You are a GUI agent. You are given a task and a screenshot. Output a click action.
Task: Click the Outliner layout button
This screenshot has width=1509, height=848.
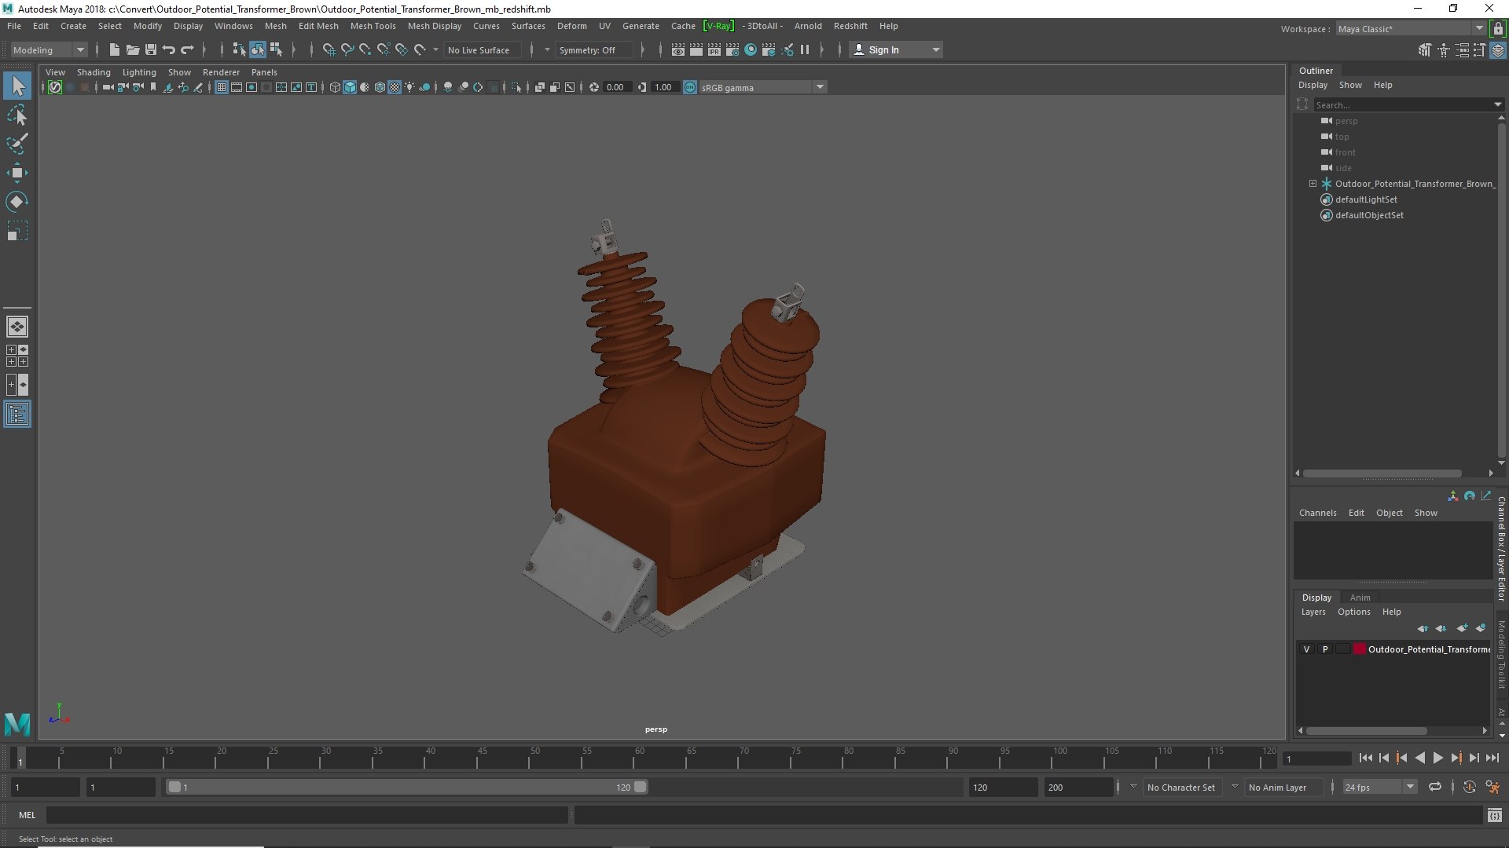17,414
